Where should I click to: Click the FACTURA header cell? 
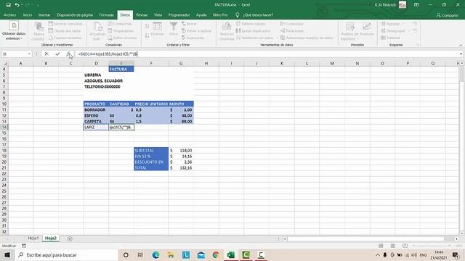121,69
